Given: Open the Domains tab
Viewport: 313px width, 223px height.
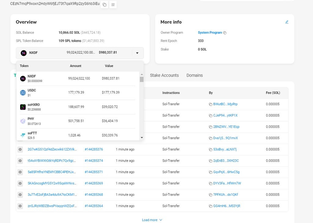Looking at the screenshot, I should tap(195, 75).
